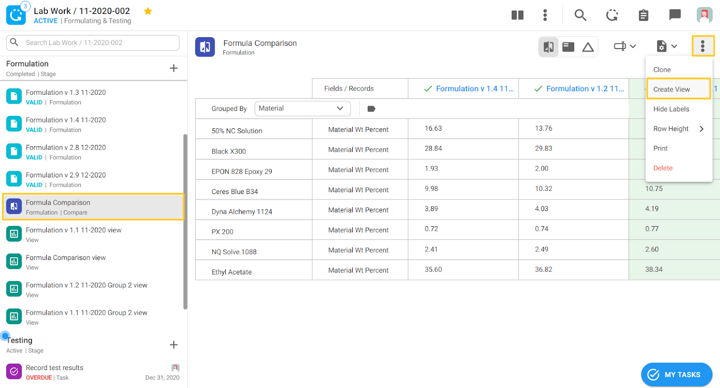720x388 pixels.
Task: Click value 16.63 in 50% NC Solution row
Action: coord(433,128)
